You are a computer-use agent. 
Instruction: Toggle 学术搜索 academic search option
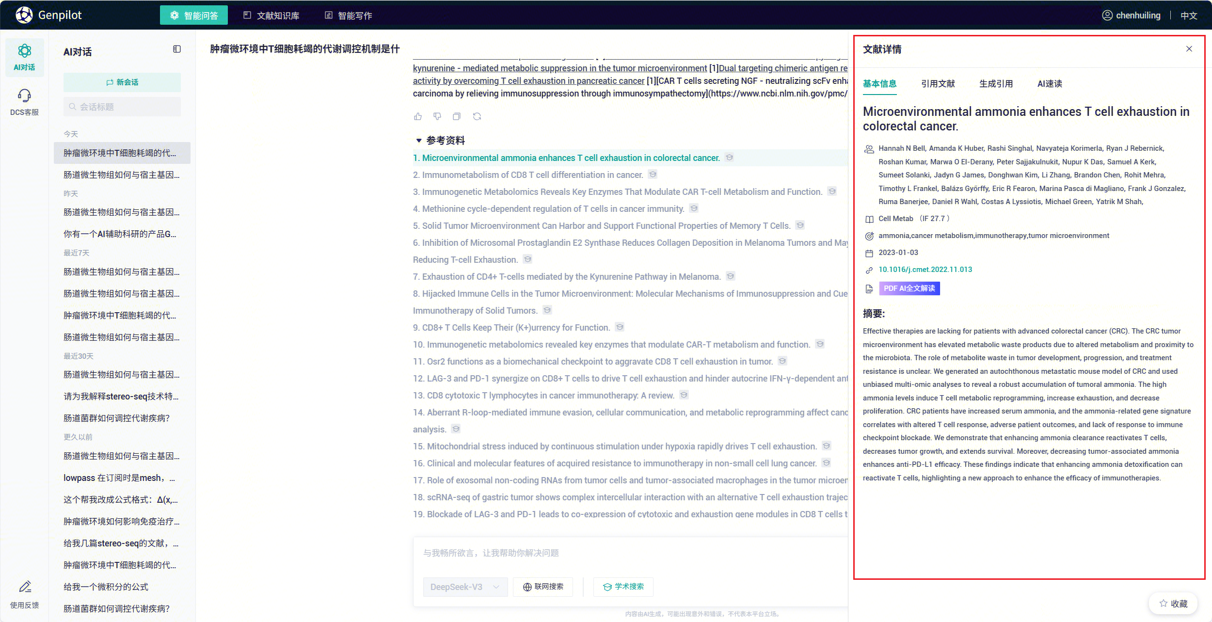point(623,587)
